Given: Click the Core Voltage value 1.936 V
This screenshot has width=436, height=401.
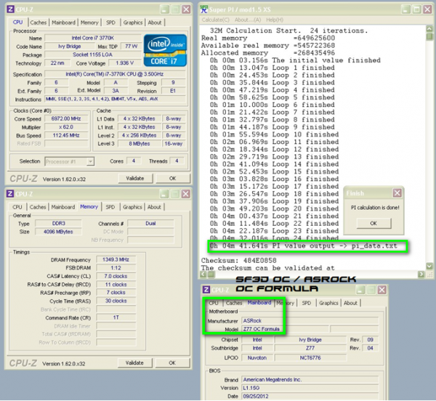Looking at the screenshot, I should tap(124, 63).
